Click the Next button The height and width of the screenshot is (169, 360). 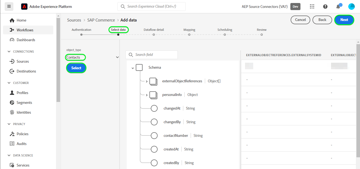[344, 20]
